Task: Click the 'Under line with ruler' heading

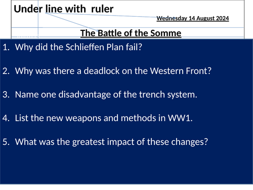Action: click(64, 9)
